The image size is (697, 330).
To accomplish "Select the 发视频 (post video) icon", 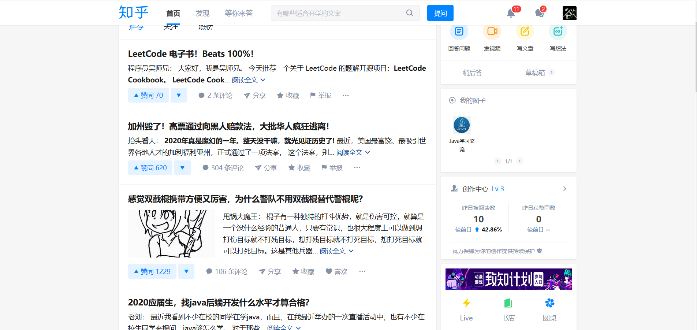I will 492,31.
